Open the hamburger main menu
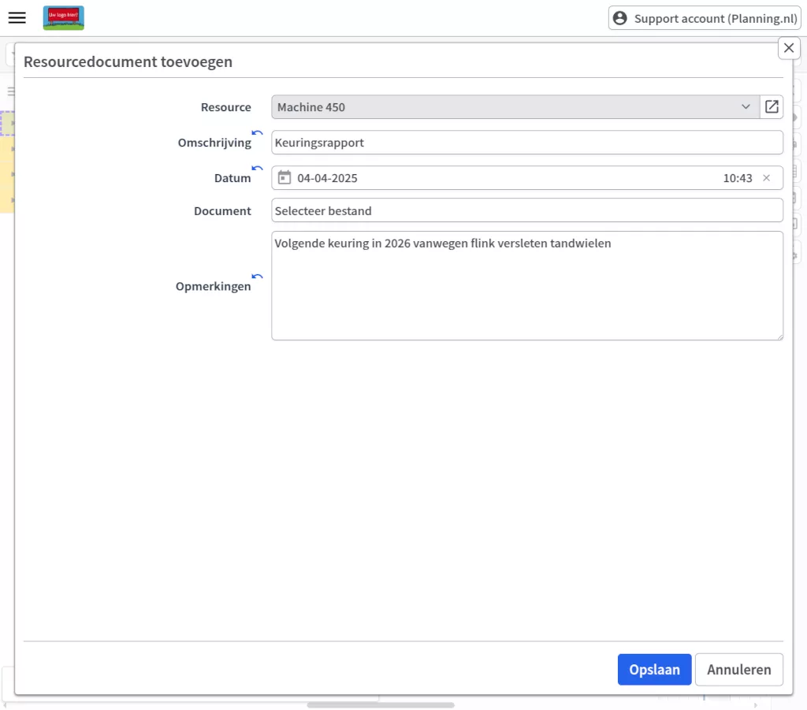This screenshot has height=710, width=807. pyautogui.click(x=17, y=18)
